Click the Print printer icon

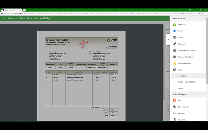(175, 70)
